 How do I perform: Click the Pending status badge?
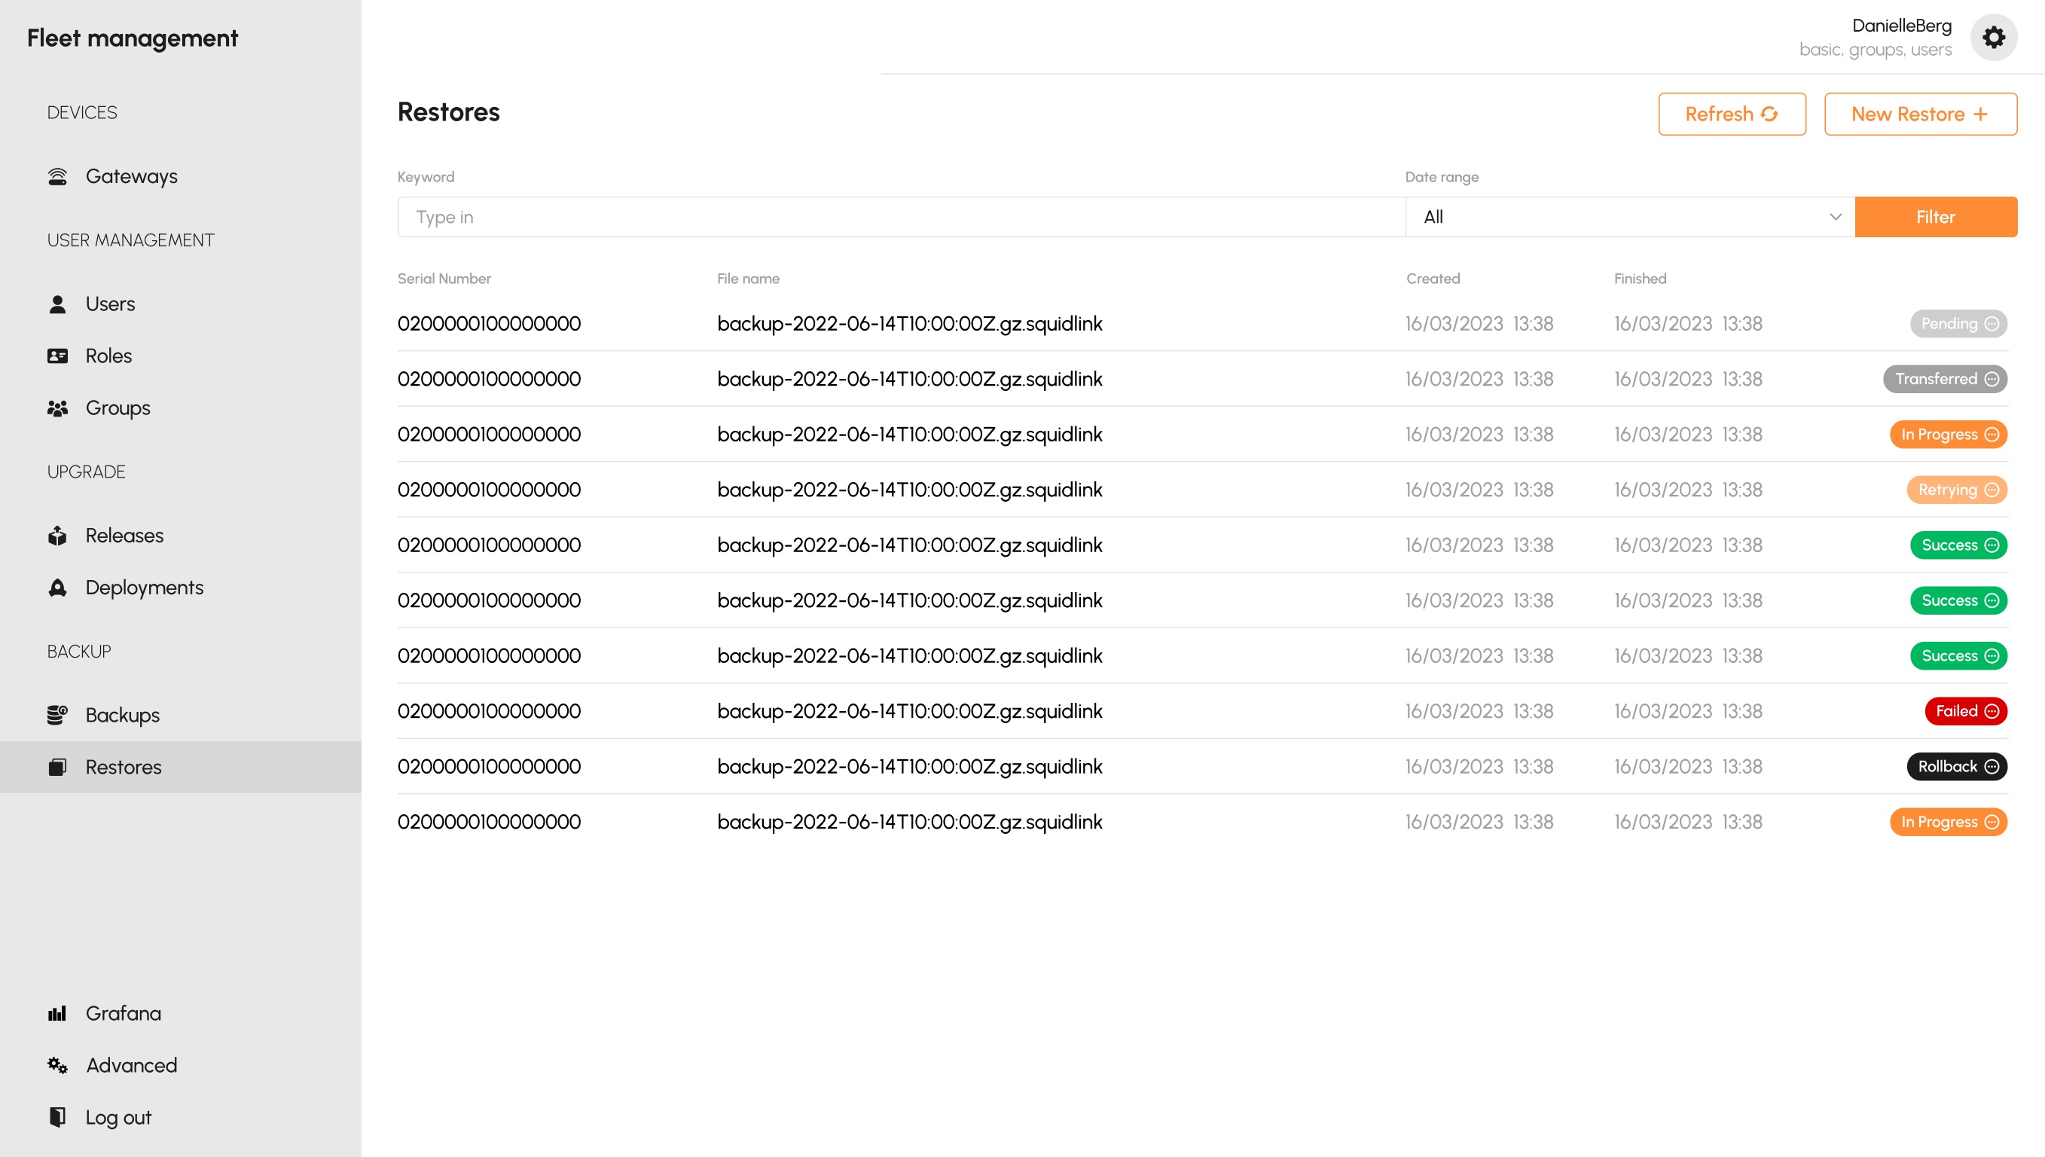tap(1958, 324)
